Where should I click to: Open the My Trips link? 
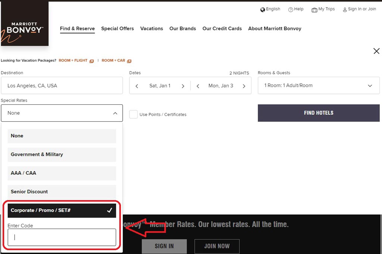click(x=326, y=9)
